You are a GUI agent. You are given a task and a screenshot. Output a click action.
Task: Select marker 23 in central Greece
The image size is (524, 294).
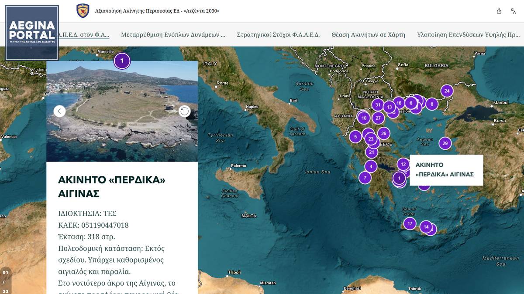370,139
